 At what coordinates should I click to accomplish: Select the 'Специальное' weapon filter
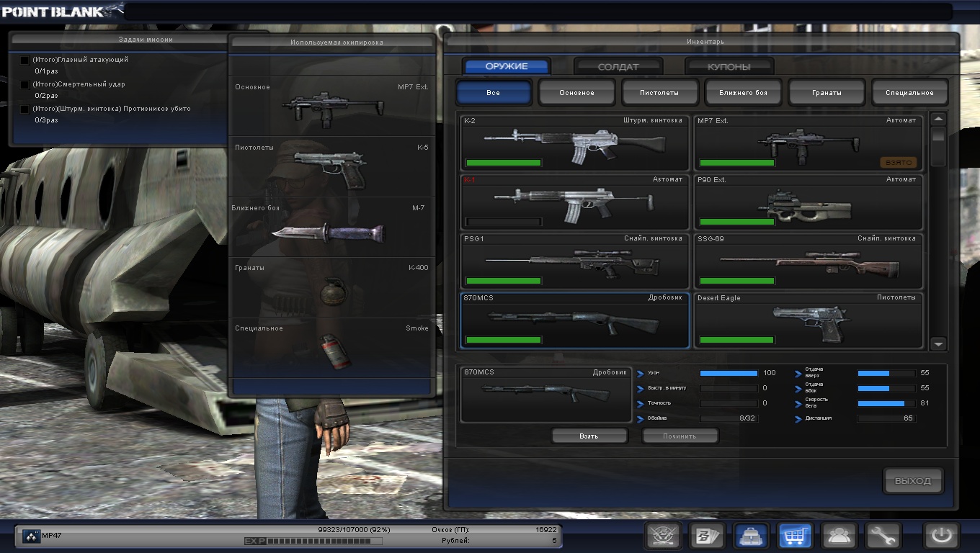pos(910,93)
